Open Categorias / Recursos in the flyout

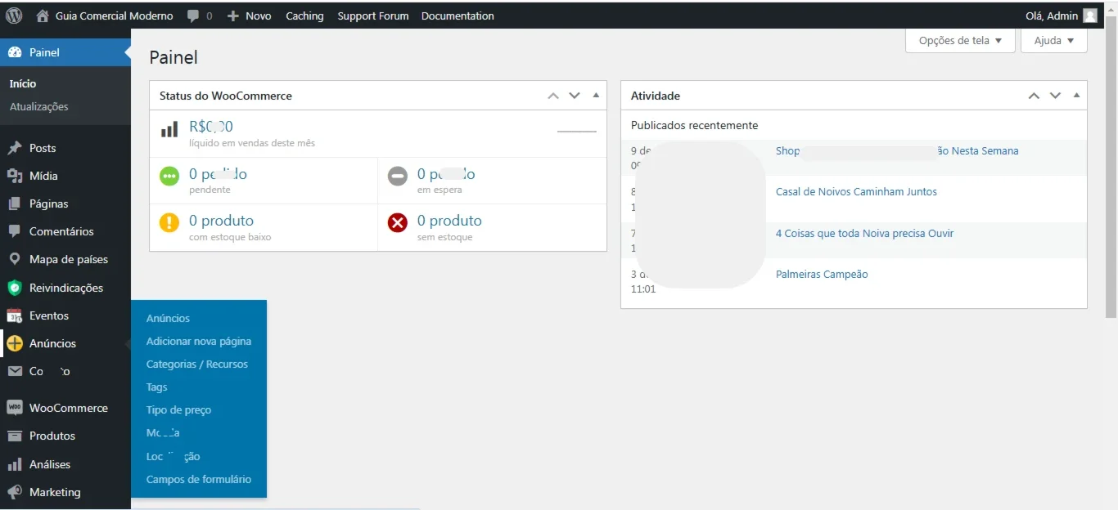point(197,364)
